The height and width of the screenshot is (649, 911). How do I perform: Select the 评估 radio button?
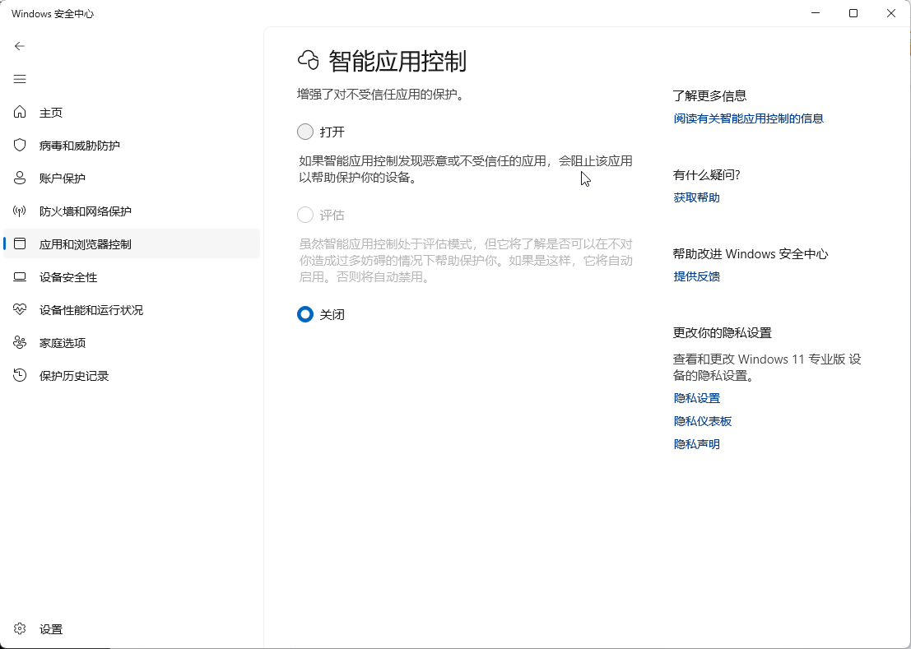coord(305,216)
